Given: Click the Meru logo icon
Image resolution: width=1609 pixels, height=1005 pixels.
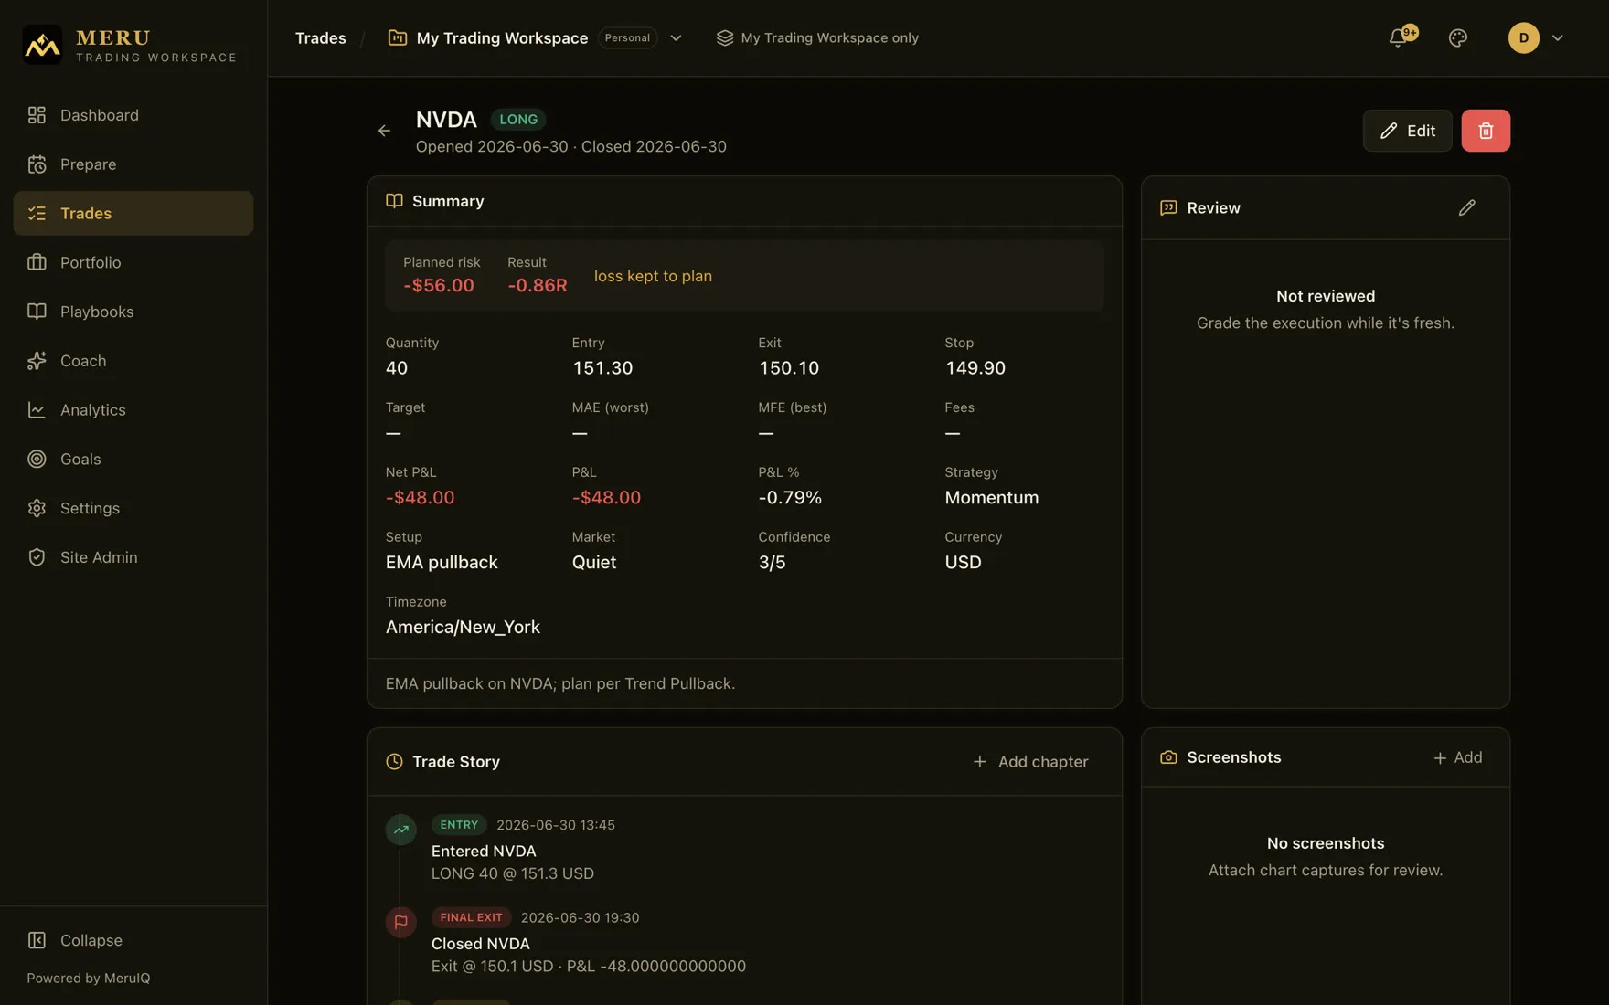Looking at the screenshot, I should pos(42,45).
